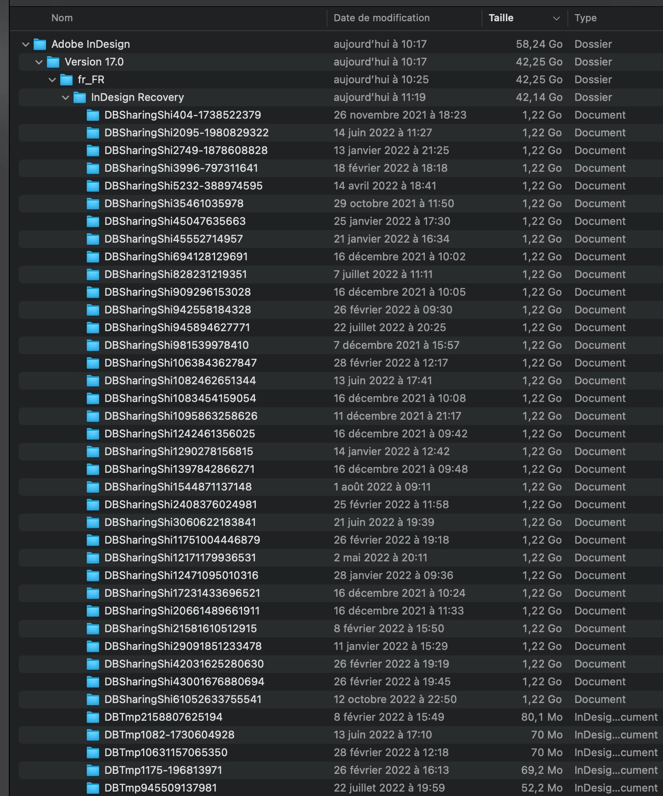Click icon of DBTmp1082-1730604928

(x=93, y=735)
